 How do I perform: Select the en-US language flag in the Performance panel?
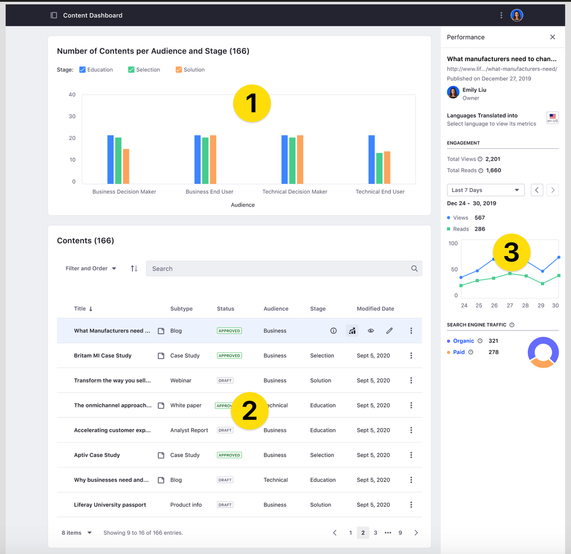[x=552, y=118]
